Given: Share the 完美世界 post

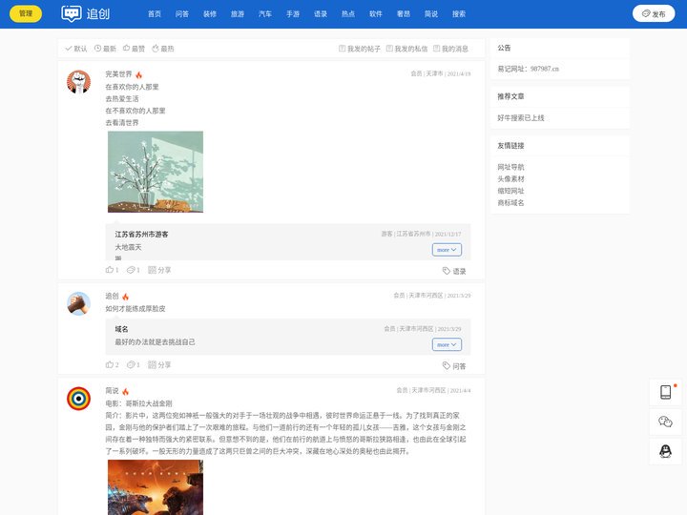Looking at the screenshot, I should (159, 270).
